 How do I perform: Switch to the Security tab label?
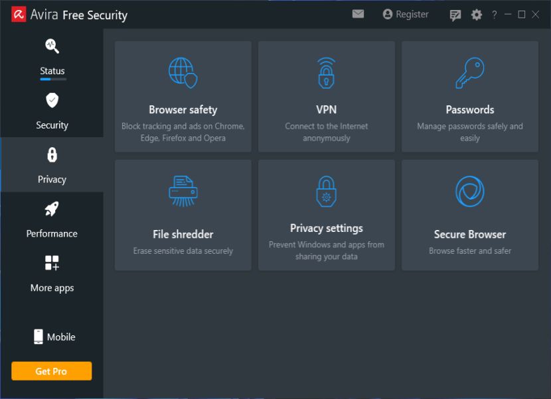pyautogui.click(x=52, y=125)
